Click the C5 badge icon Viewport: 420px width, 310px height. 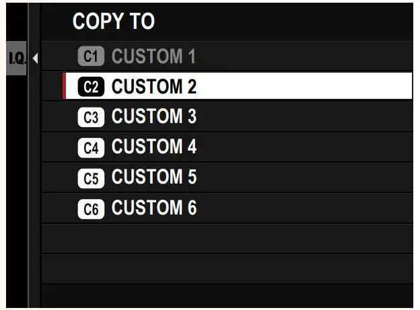click(92, 178)
